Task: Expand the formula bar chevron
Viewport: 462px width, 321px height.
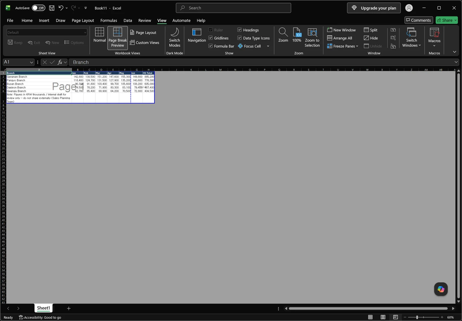Action: coord(456,62)
